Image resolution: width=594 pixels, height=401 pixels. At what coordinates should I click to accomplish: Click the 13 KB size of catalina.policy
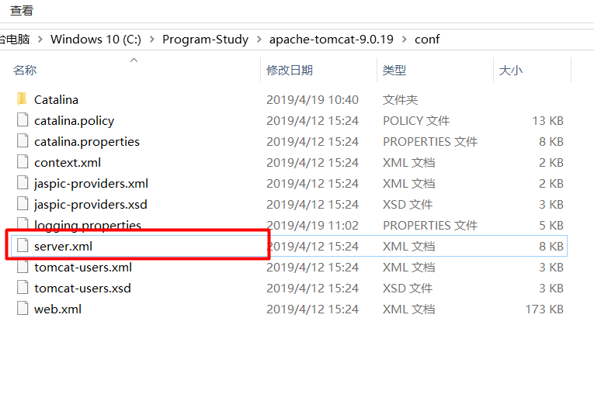547,121
